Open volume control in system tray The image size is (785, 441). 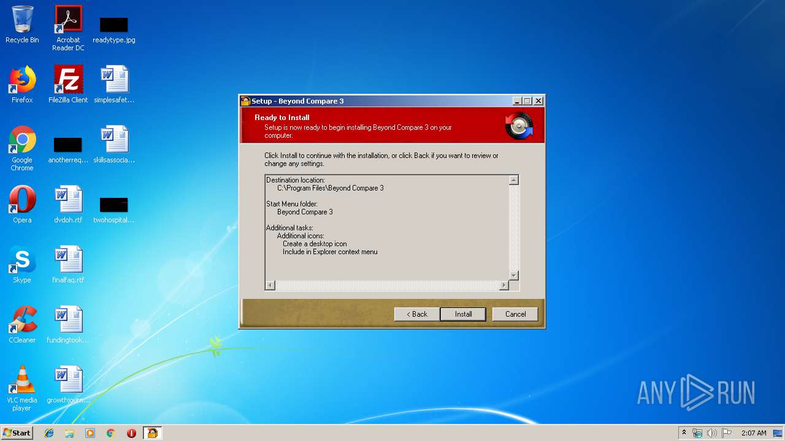click(712, 433)
